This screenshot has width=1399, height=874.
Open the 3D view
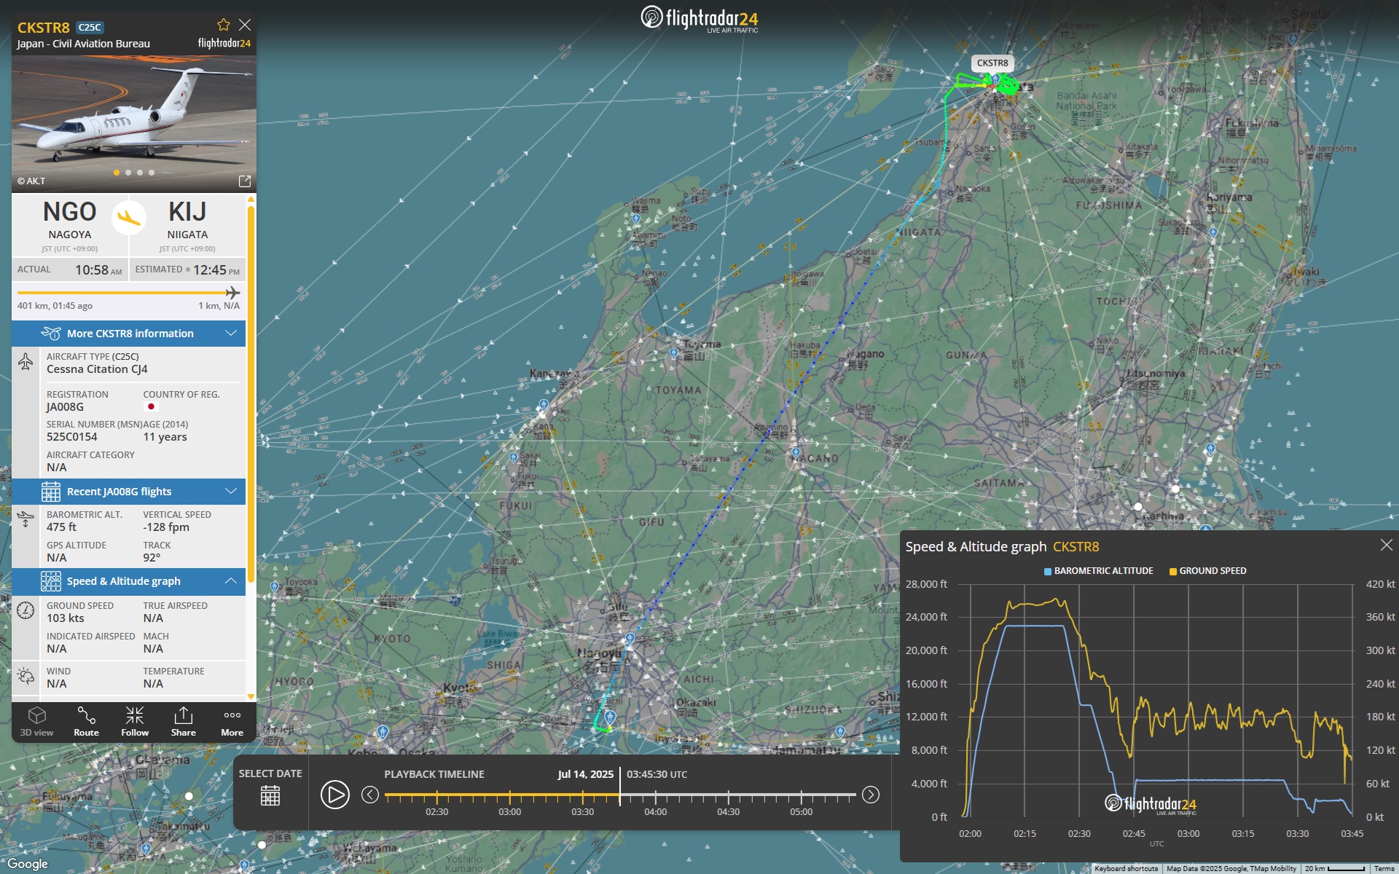(x=36, y=722)
